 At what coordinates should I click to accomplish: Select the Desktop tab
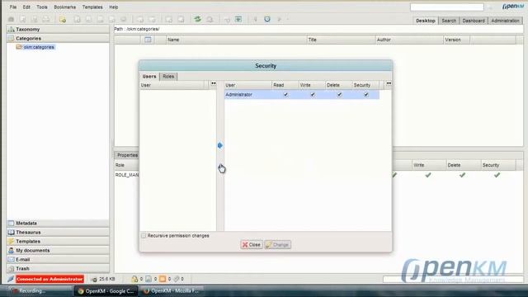(x=426, y=21)
